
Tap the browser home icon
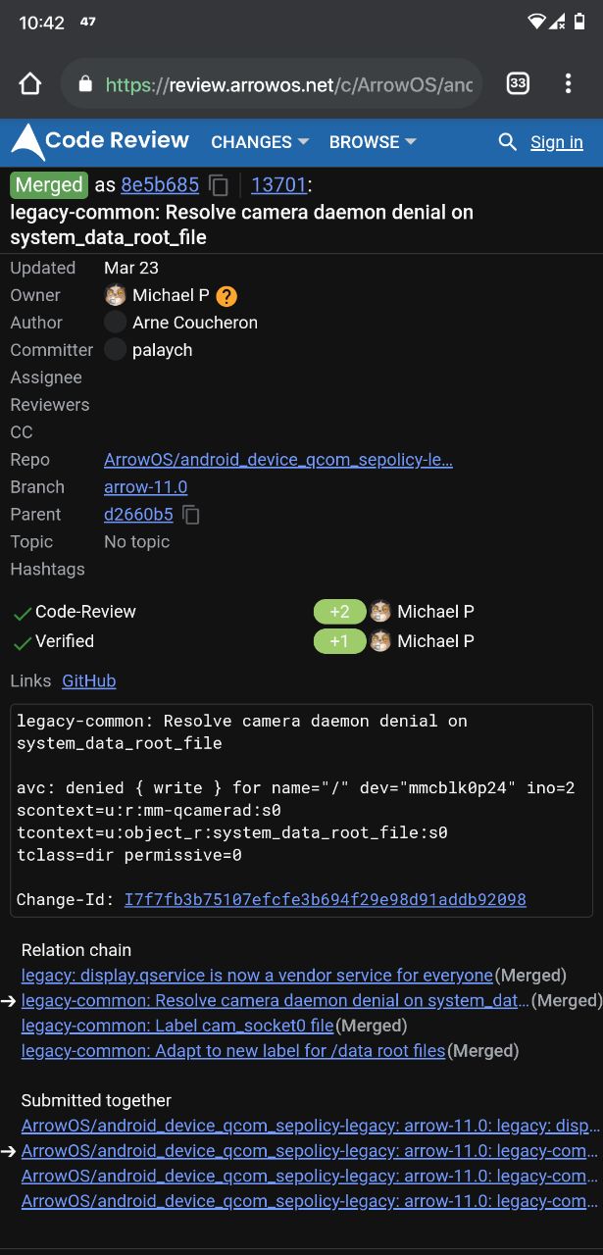pos(29,84)
